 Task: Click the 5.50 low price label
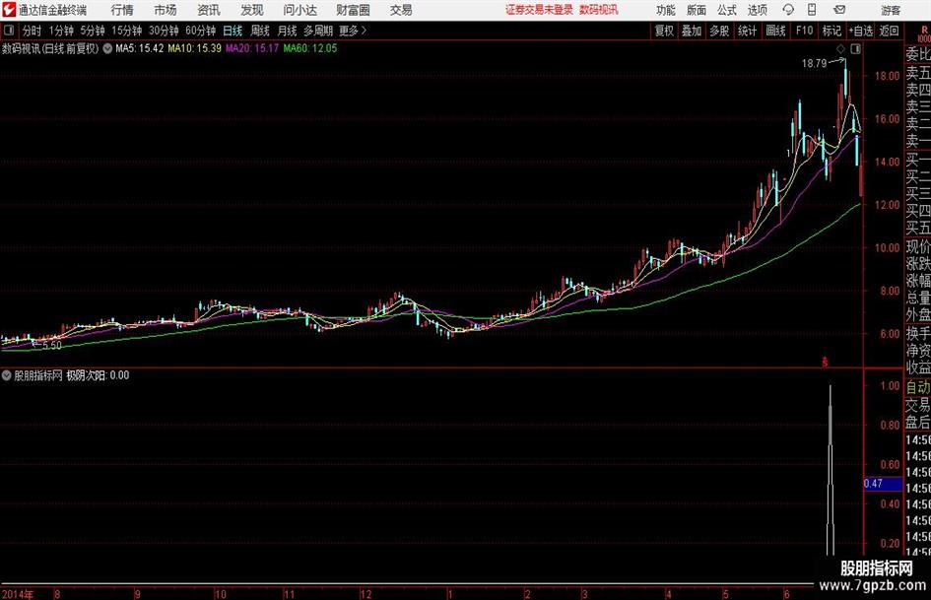pyautogui.click(x=51, y=345)
